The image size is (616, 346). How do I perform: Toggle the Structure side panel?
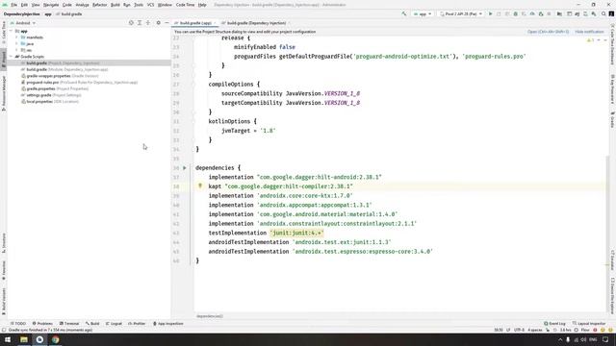pyautogui.click(x=4, y=243)
